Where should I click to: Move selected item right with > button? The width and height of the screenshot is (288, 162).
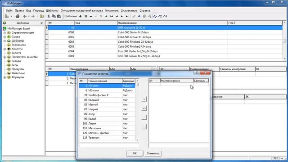pyautogui.click(x=144, y=99)
